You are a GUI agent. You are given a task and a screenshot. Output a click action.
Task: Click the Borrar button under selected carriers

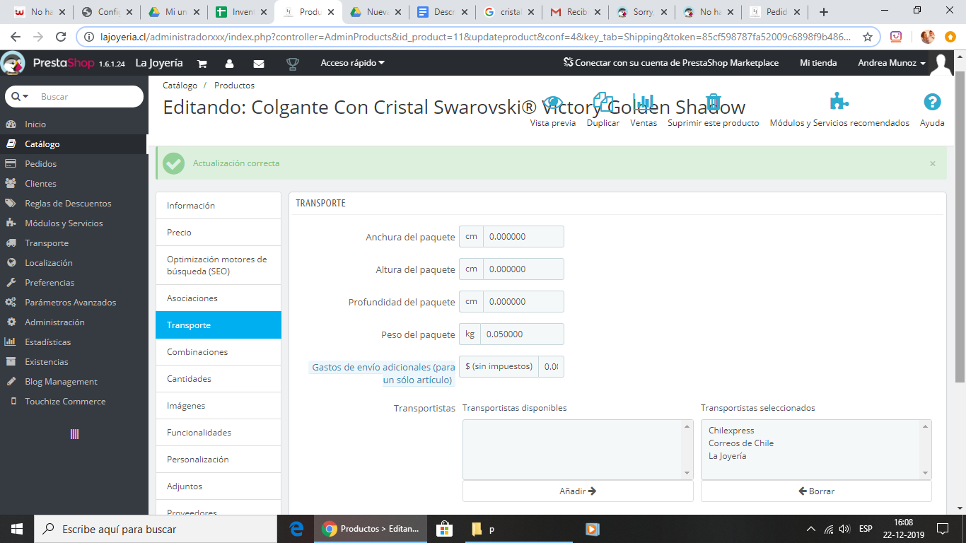816,491
